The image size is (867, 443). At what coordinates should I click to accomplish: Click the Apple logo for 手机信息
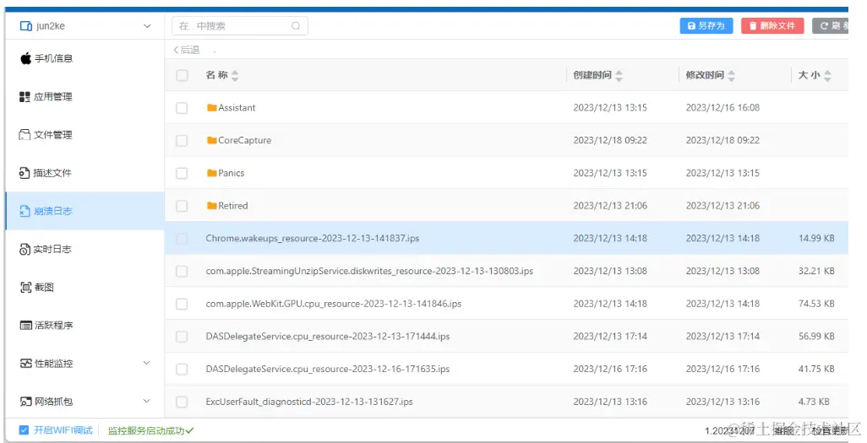25,58
